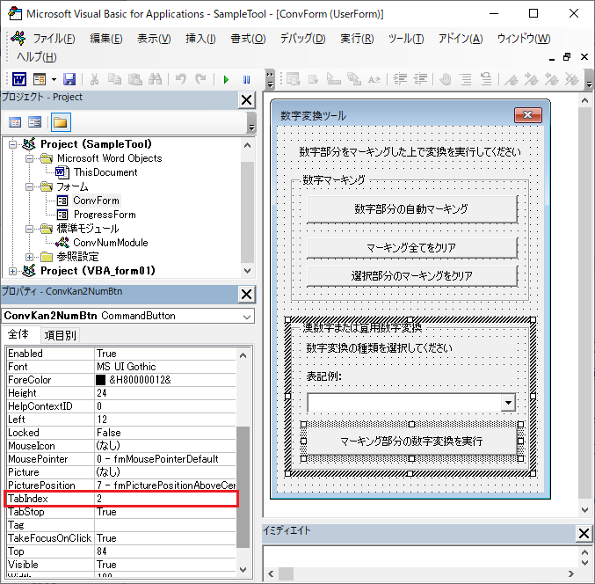Toggle Folders view in Project pane
The width and height of the screenshot is (595, 584).
pos(61,122)
